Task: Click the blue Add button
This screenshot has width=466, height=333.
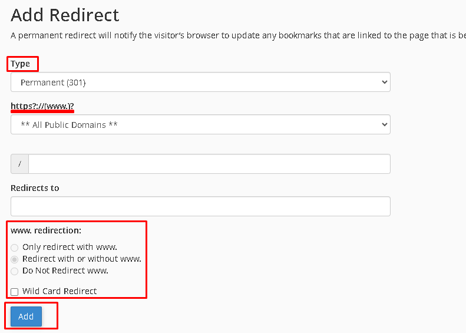Action: [x=26, y=316]
